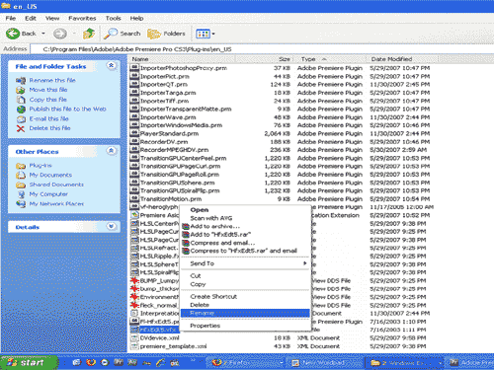Click the address bar path field
This screenshot has width=494, height=370.
pos(262,49)
